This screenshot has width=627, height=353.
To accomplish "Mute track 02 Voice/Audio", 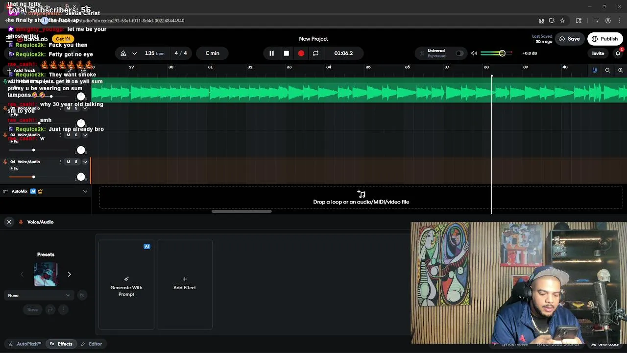I will click(x=68, y=108).
